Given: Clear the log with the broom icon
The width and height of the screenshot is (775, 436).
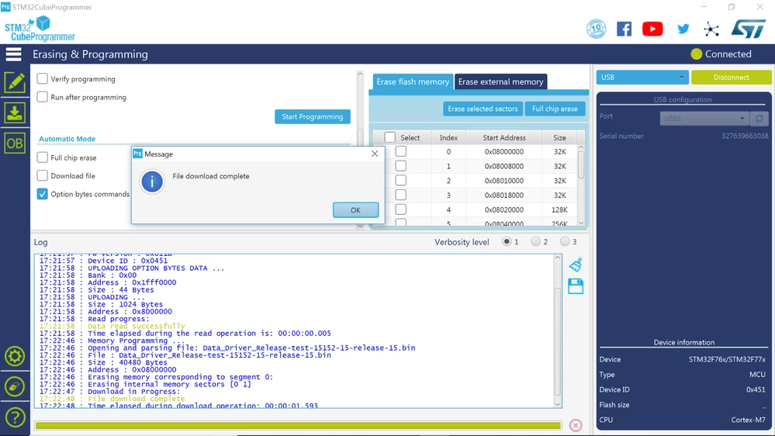Looking at the screenshot, I should pyautogui.click(x=576, y=265).
